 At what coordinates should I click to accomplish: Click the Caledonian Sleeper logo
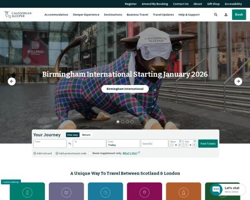tap(17, 15)
